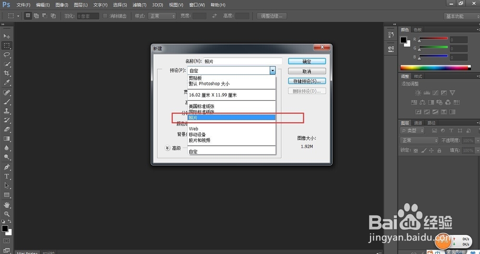Select the Rectangular Marquee tool in toolbox
Viewport: 480px width, 254px height.
click(x=7, y=46)
